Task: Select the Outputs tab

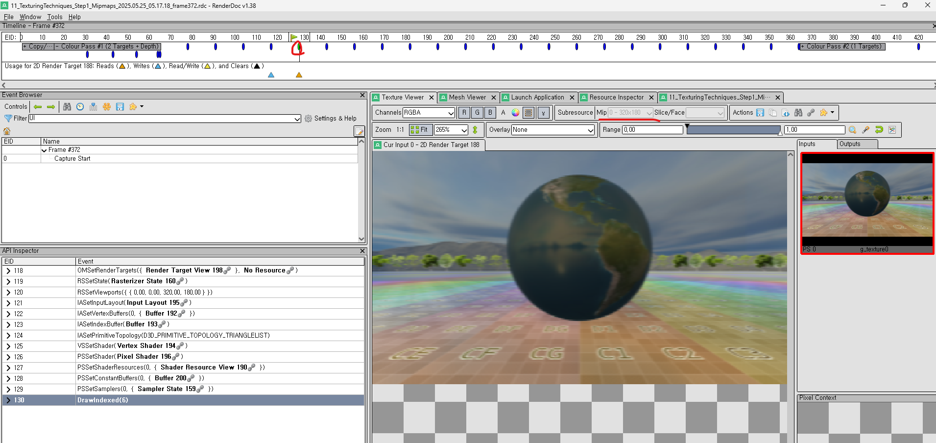Action: point(856,144)
